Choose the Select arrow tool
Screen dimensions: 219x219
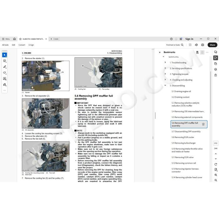coord(5,55)
